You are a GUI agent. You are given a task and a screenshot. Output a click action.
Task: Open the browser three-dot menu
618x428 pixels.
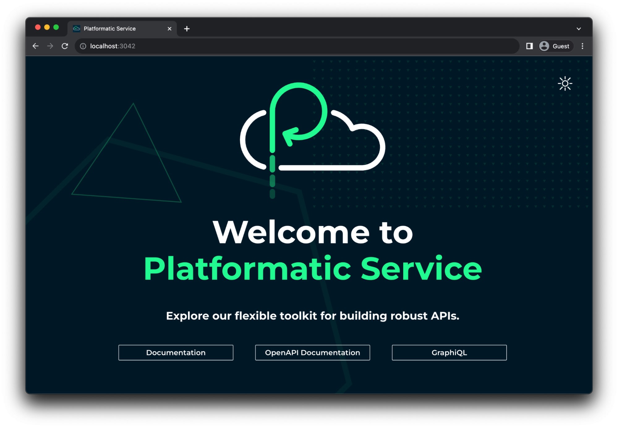click(582, 46)
